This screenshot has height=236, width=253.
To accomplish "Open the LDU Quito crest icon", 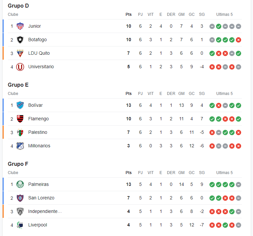I will click(x=20, y=53).
